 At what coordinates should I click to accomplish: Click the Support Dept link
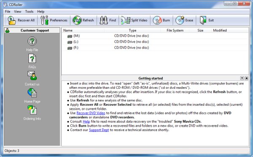pos(99,130)
